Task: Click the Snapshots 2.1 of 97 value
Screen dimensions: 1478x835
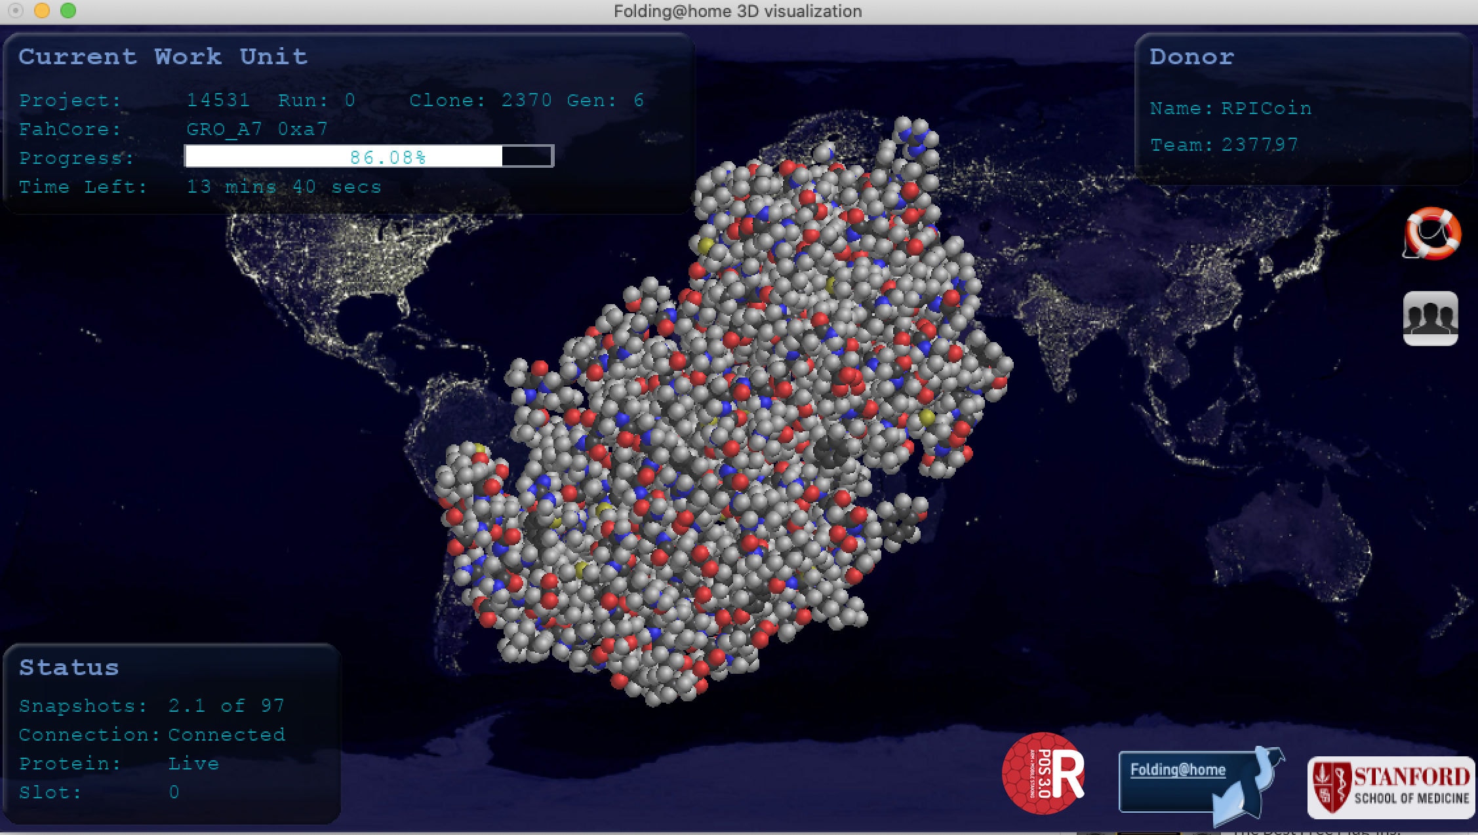Action: 226,706
